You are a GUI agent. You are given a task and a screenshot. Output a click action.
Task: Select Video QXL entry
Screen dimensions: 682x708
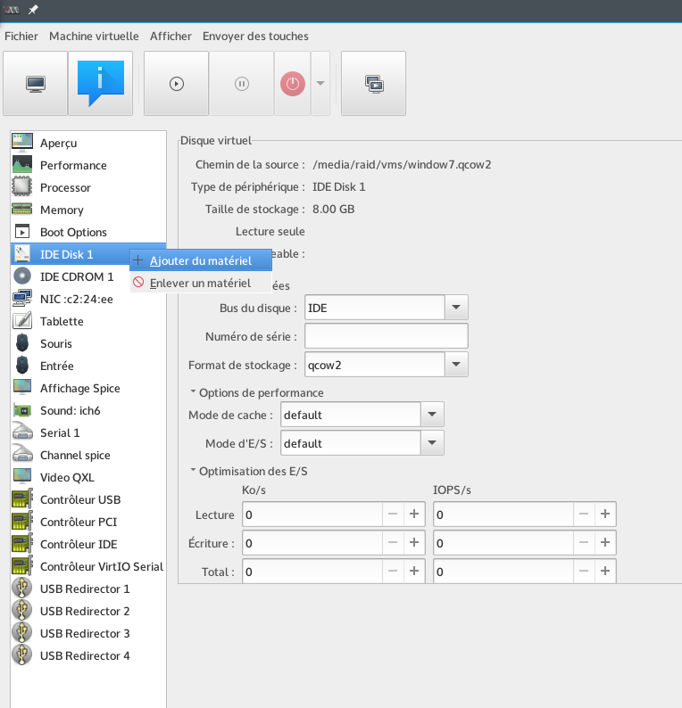click(88, 477)
